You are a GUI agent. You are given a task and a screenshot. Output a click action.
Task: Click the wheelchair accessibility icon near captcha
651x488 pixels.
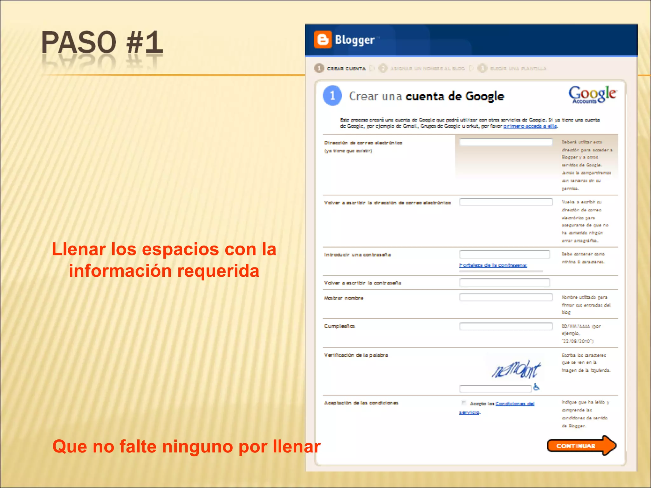point(536,387)
